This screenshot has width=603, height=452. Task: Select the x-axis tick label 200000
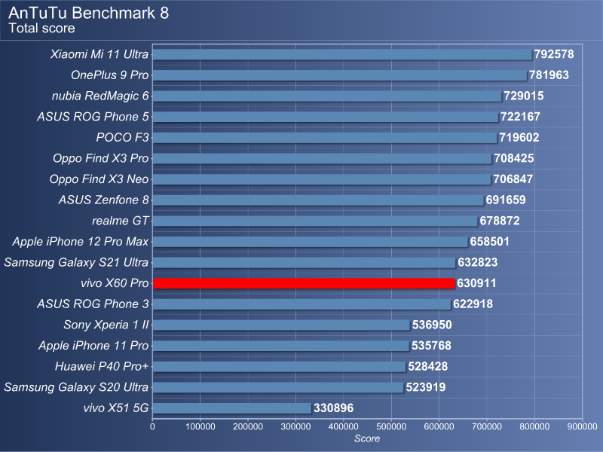pyautogui.click(x=248, y=426)
